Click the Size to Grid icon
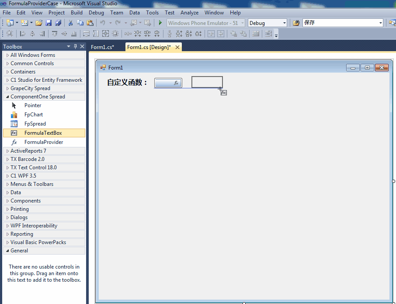 coord(115,34)
